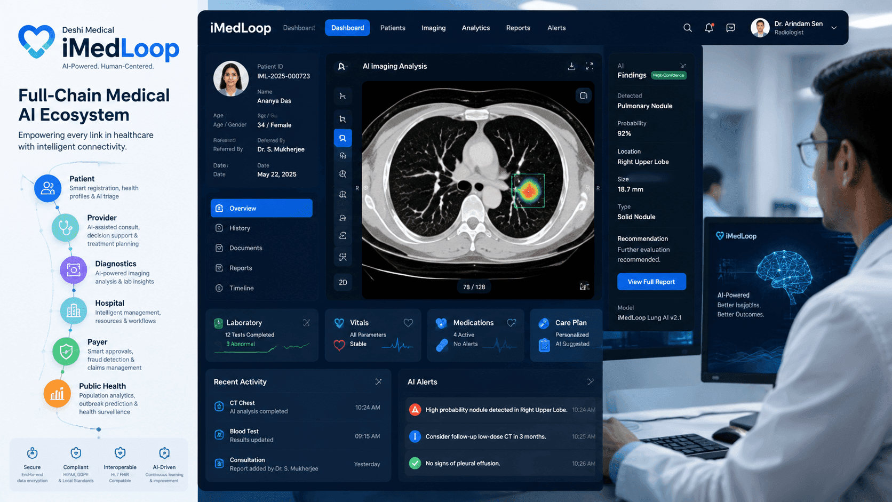The height and width of the screenshot is (502, 892).
Task: Click the icon at CT image bottom-right
Action: point(584,286)
